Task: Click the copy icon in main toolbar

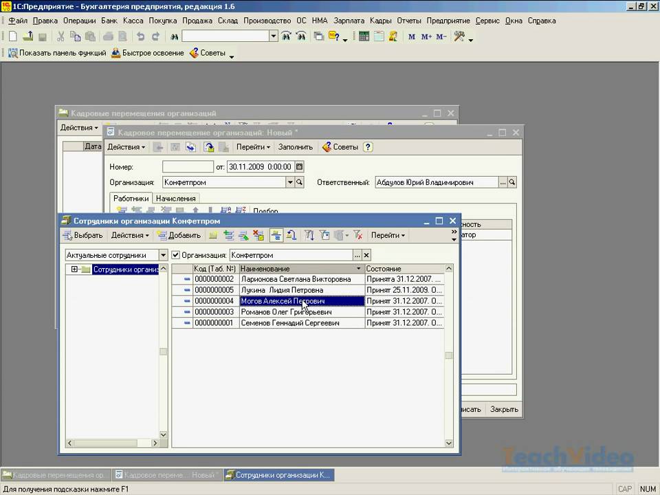Action: pyautogui.click(x=76, y=36)
